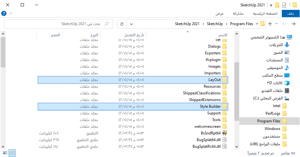The height and width of the screenshot is (157, 300).
Task: Click the Properties checkmark icon in title bar
Action: point(284,5)
